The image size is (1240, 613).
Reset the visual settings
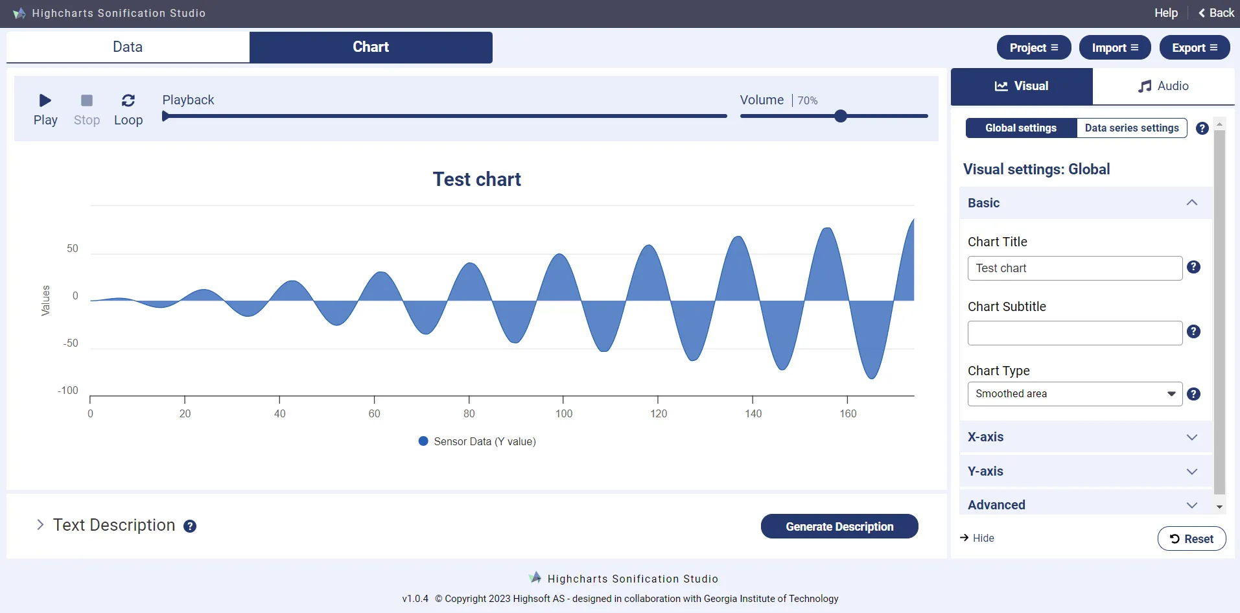pyautogui.click(x=1191, y=538)
